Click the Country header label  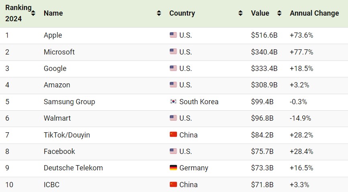(182, 13)
